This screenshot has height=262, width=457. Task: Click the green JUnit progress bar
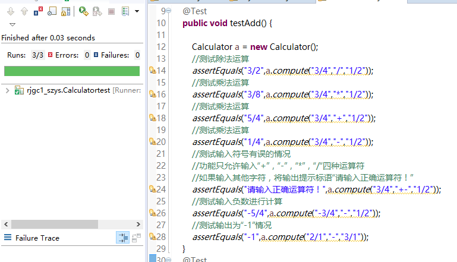coord(72,71)
